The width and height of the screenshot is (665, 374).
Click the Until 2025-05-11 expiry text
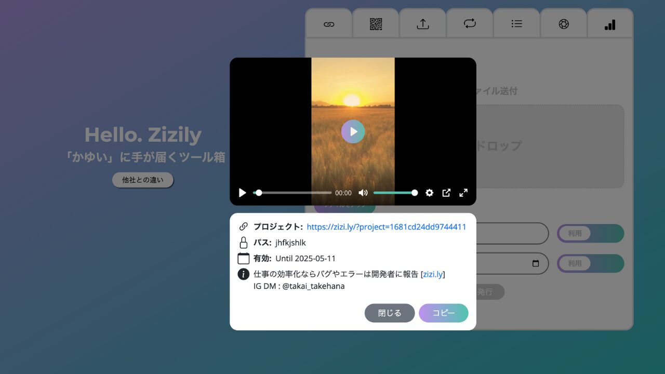pos(305,259)
